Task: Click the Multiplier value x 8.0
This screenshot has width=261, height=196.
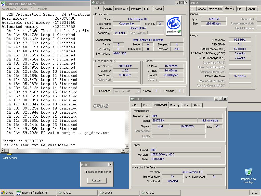Action: pyautogui.click(x=125, y=70)
